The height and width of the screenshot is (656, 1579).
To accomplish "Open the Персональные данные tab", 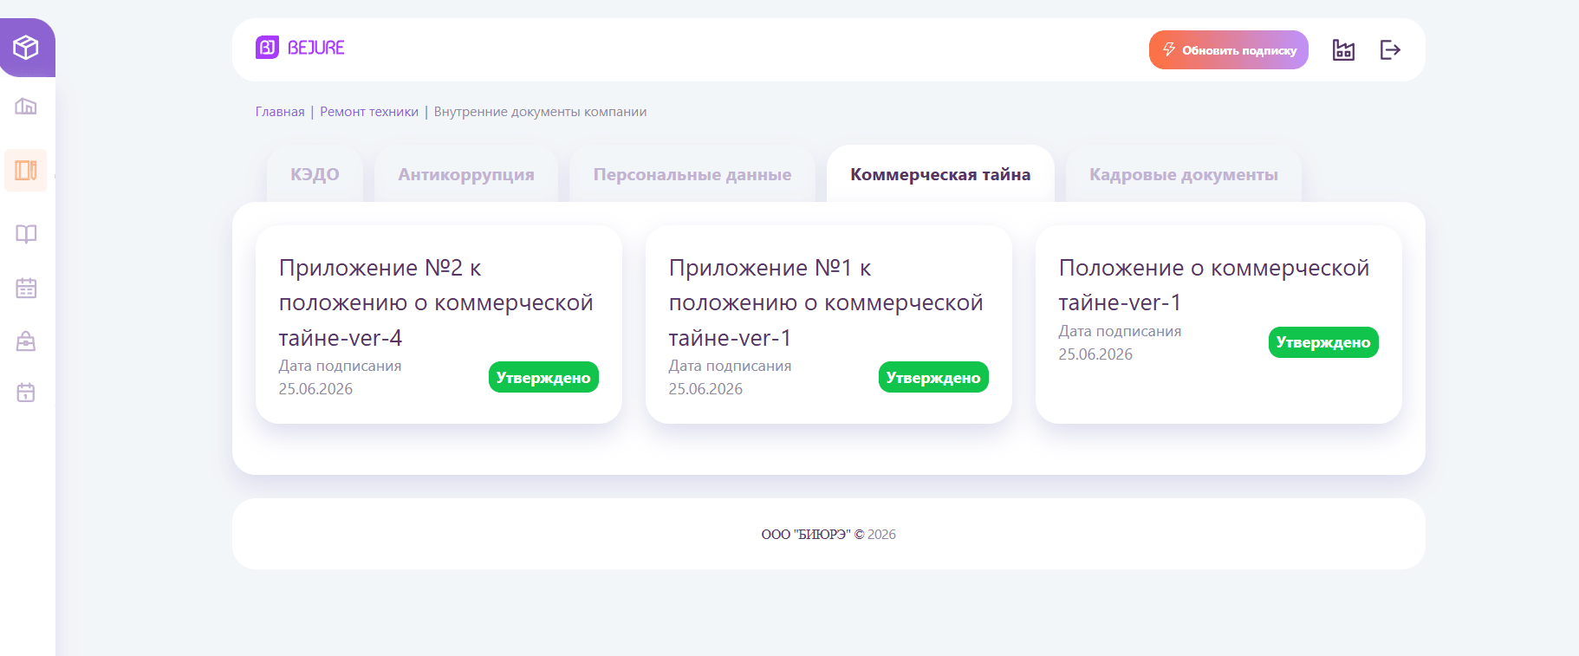I will tap(692, 174).
